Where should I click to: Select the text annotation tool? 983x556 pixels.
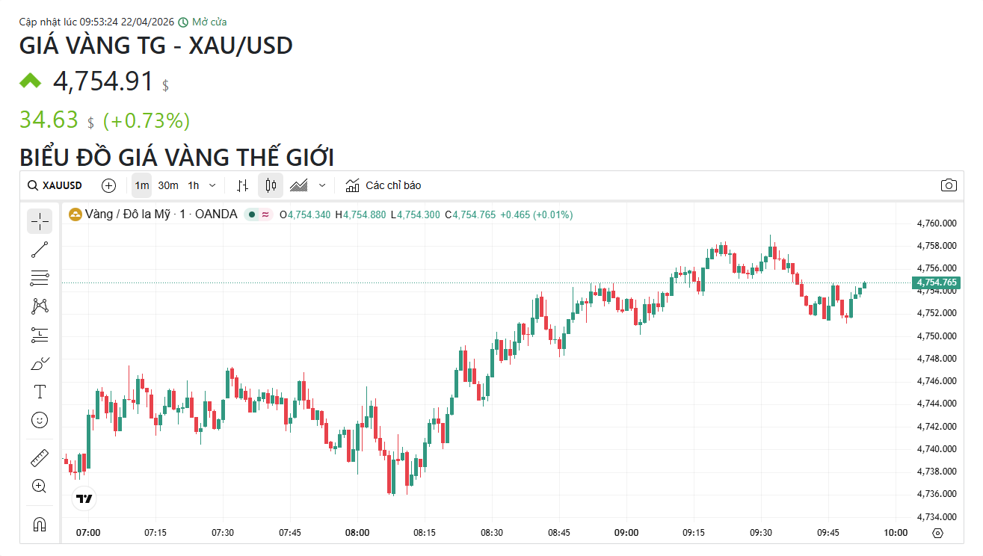coord(40,392)
